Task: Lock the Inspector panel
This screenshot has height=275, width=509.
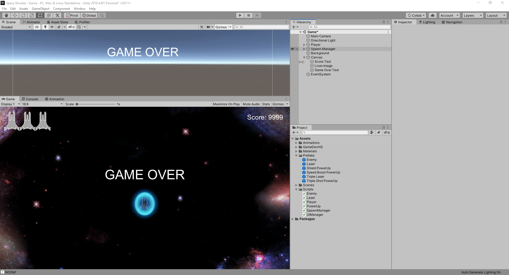Action: [x=501, y=22]
